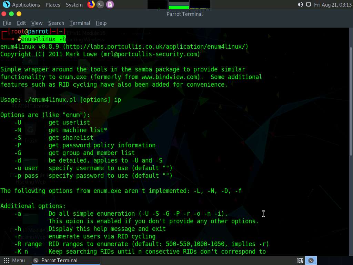
Task: Click the third system monitor applet
Action: click(x=200, y=5)
